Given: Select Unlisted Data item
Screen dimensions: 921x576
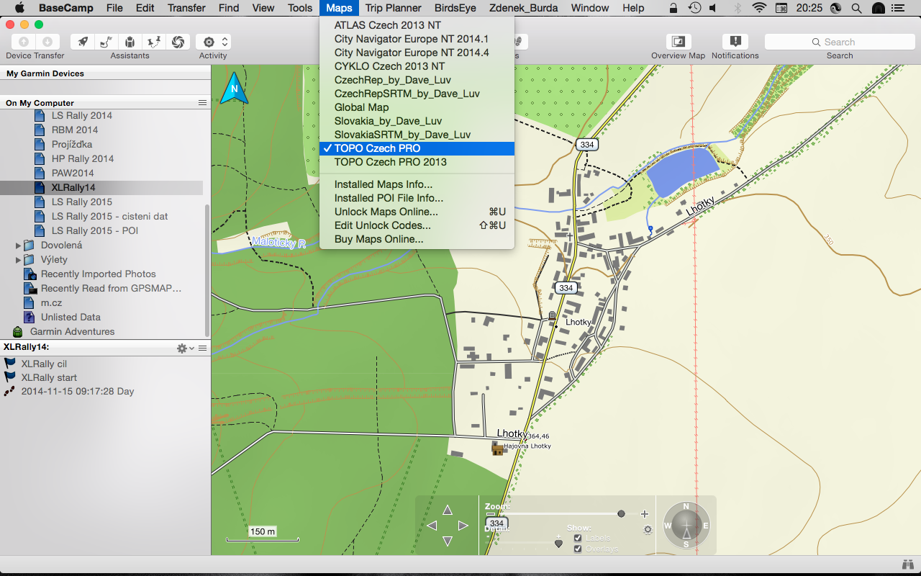Looking at the screenshot, I should (x=71, y=317).
